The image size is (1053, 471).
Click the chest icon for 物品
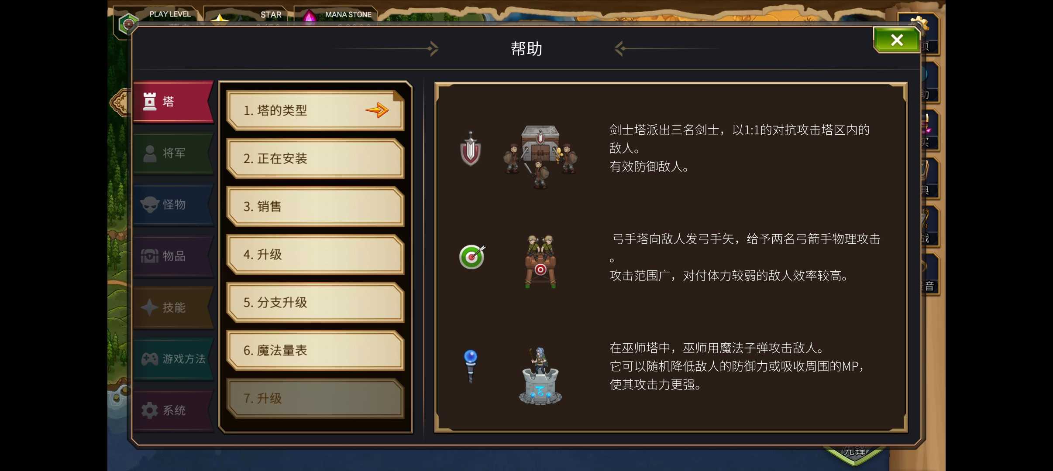(150, 256)
